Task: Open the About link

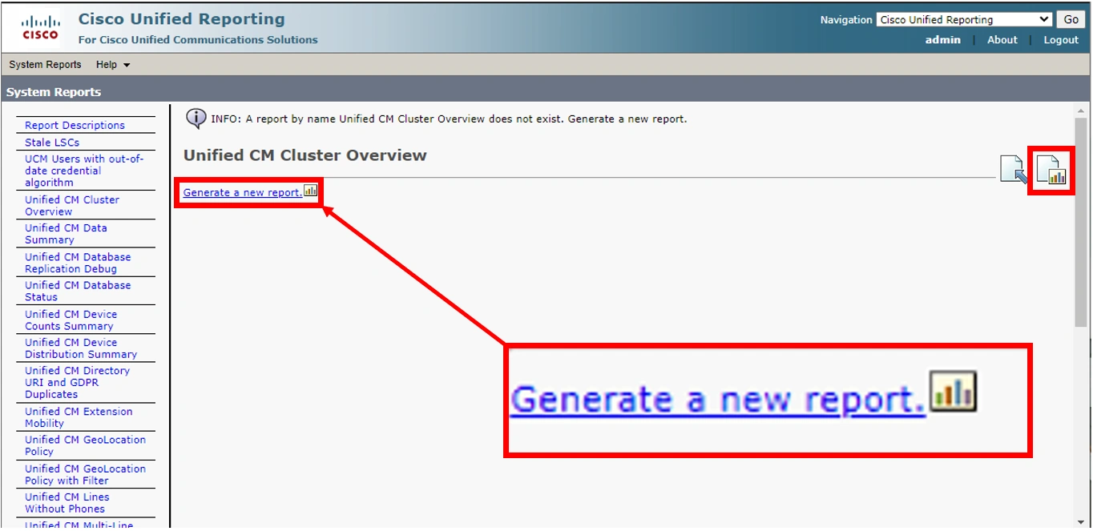Action: (1002, 40)
